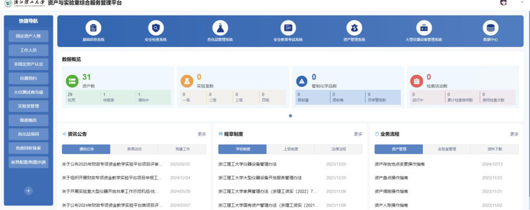Open 浙江理工大学仪器设备管理办法

(248, 164)
